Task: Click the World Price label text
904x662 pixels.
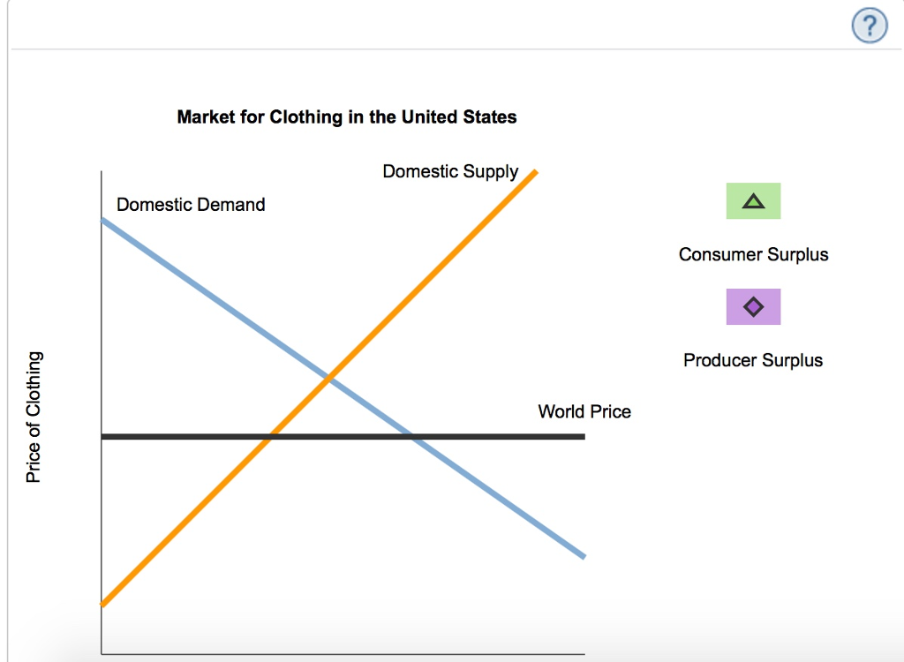Action: pos(584,411)
